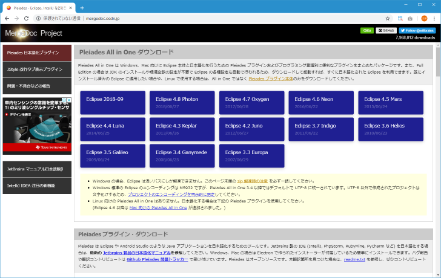
Task: Close the Pleiades browser tab
Action: tap(71, 8)
